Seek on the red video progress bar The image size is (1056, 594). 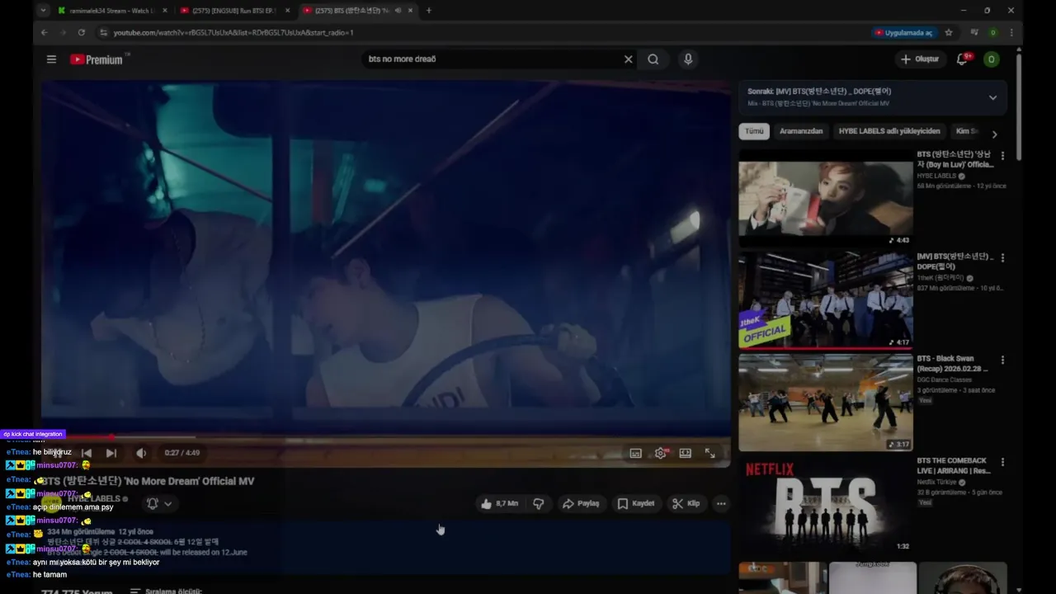click(x=385, y=437)
